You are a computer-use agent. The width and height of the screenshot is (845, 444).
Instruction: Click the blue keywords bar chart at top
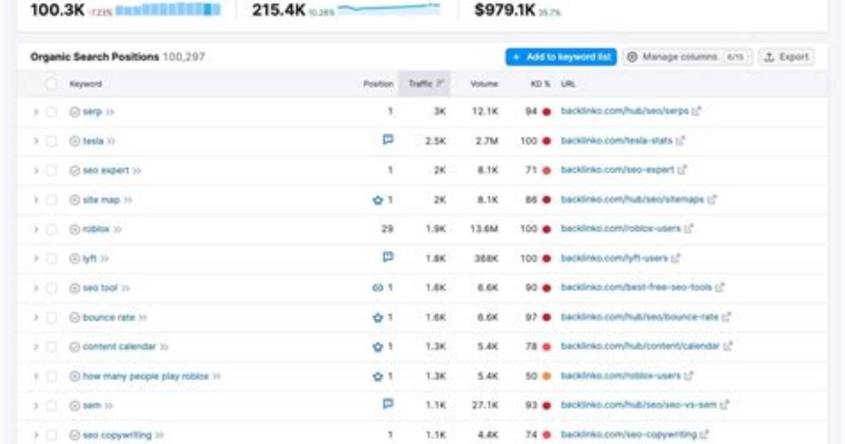pyautogui.click(x=168, y=10)
